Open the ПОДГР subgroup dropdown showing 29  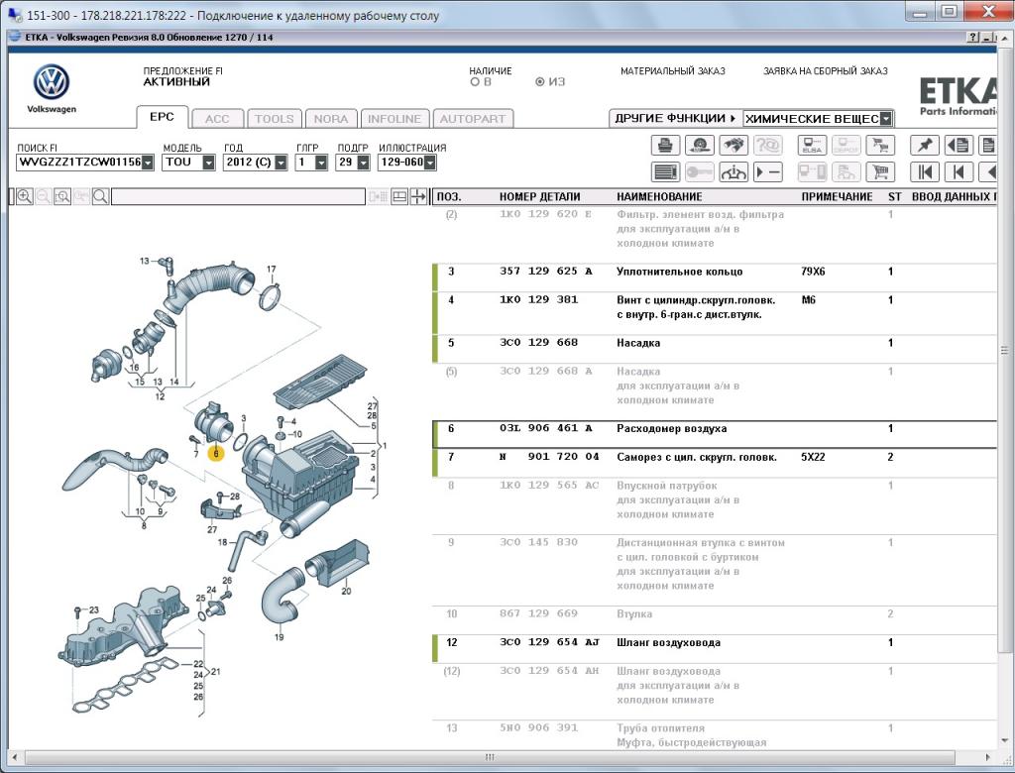click(363, 162)
